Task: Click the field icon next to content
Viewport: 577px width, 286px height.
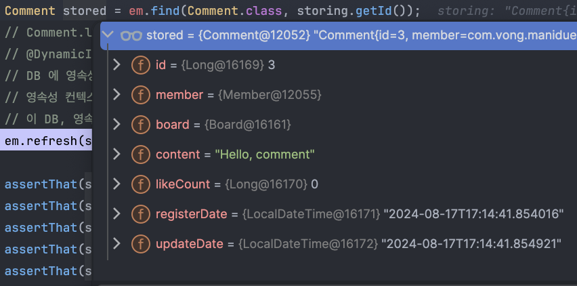Action: (x=141, y=155)
